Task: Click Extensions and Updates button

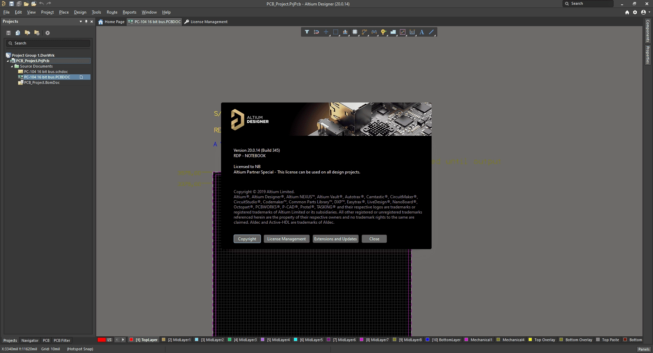Action: point(336,239)
